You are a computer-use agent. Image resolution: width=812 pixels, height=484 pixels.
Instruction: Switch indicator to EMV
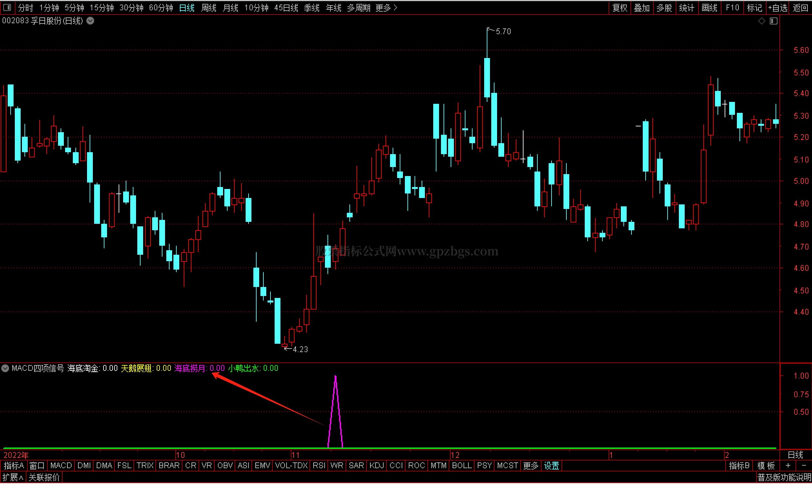pyautogui.click(x=262, y=466)
